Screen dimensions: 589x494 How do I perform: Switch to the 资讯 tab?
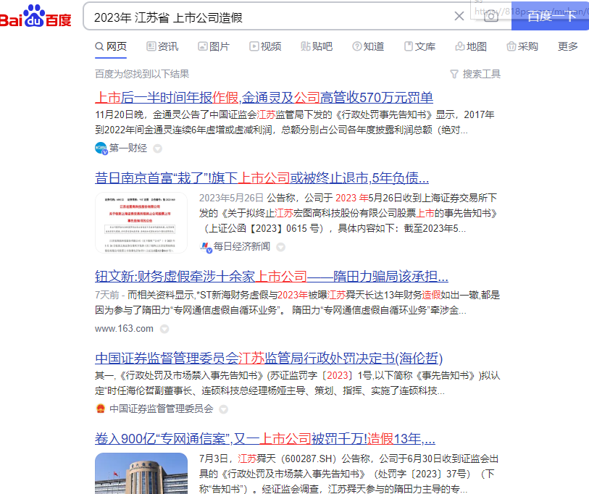click(162, 46)
